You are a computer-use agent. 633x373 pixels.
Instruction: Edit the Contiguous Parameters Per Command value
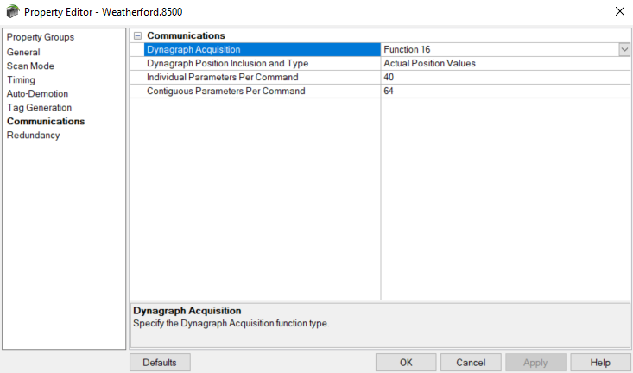(x=505, y=91)
